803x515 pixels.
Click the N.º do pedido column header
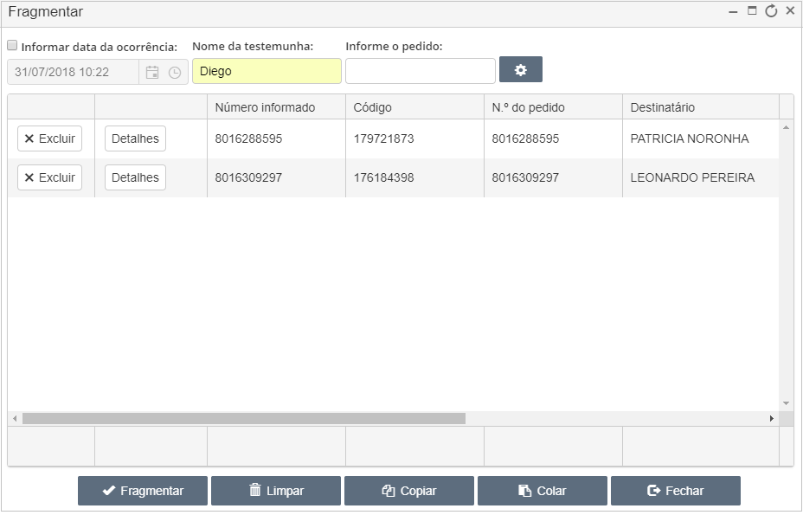[553, 107]
